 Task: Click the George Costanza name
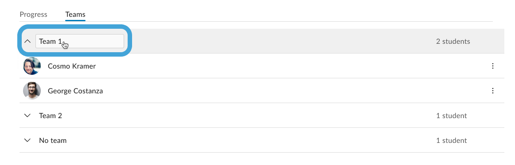[x=75, y=91]
